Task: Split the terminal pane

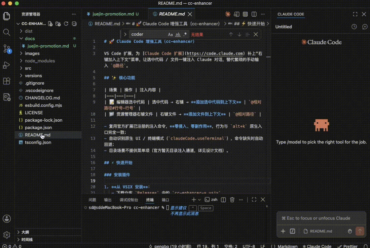Action: (223, 200)
